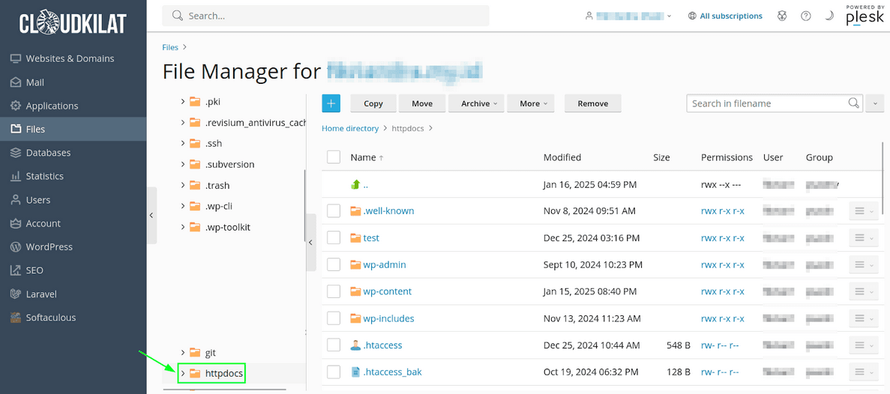The height and width of the screenshot is (394, 890).
Task: Check the .well-known row checkbox
Action: tap(334, 211)
